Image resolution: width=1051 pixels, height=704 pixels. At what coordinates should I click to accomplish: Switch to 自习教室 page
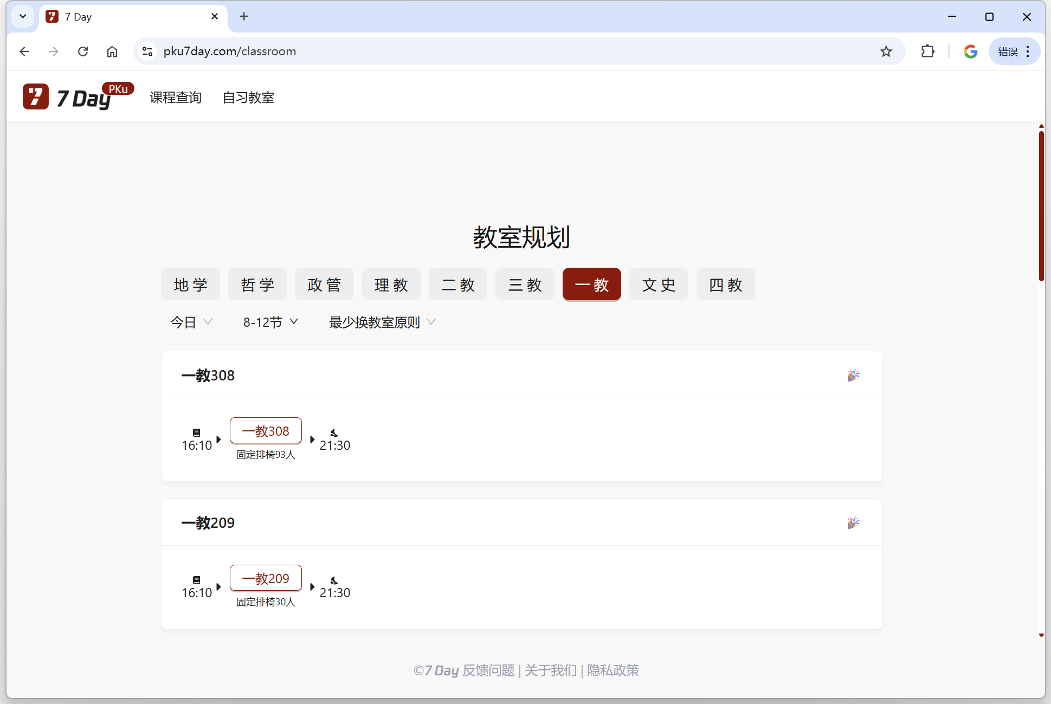(248, 98)
